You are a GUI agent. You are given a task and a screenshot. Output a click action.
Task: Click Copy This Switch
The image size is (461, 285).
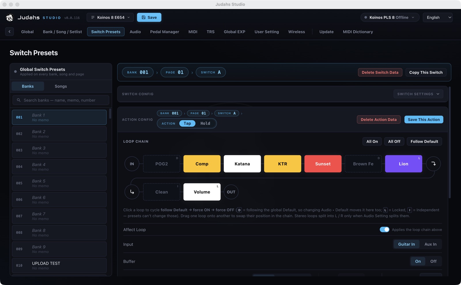(426, 72)
